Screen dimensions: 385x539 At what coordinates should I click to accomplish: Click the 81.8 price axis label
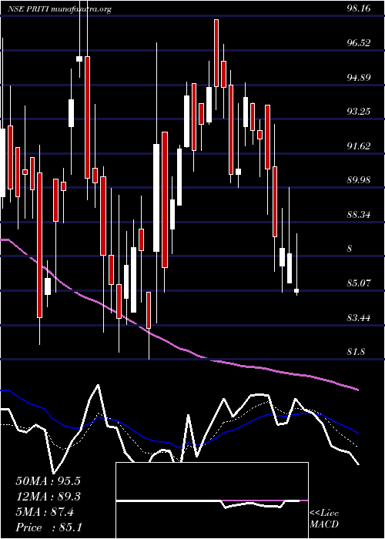point(356,352)
